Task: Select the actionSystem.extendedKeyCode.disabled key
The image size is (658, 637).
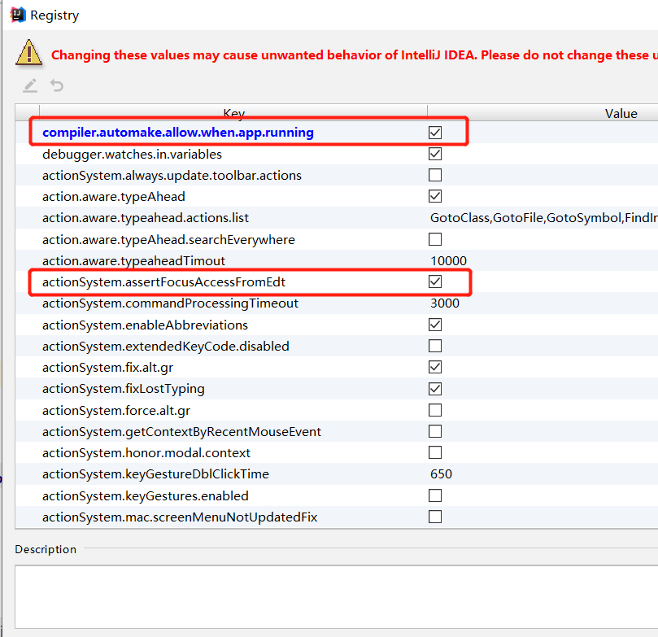Action: click(x=165, y=347)
